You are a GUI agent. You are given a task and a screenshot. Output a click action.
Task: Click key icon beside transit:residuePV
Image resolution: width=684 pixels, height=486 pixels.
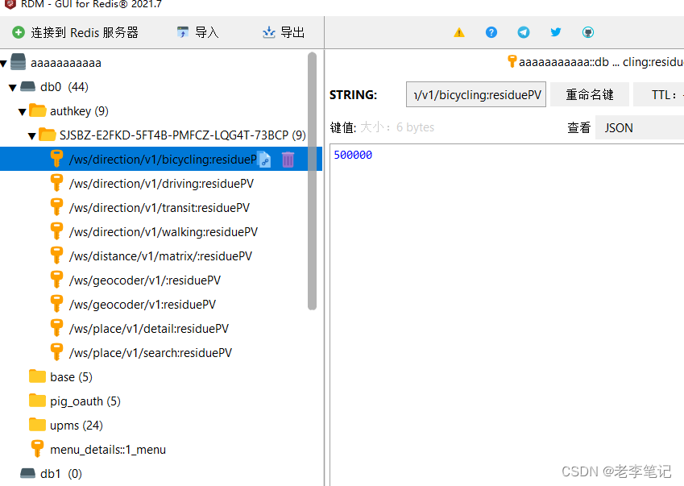56,207
